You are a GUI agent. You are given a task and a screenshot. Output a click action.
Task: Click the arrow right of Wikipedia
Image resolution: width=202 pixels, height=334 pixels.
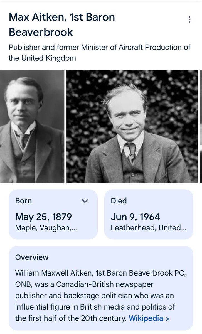click(167, 319)
